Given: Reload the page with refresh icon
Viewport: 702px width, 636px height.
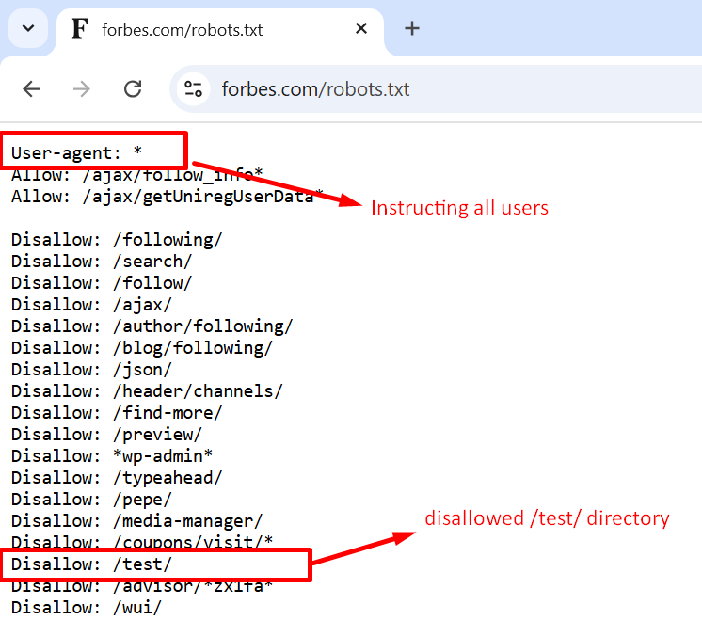Looking at the screenshot, I should [133, 89].
